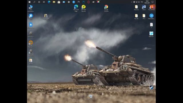Select PowerPoint desktop shortcut
Screen dimensions: 183x103
pyautogui.click(x=152, y=8)
